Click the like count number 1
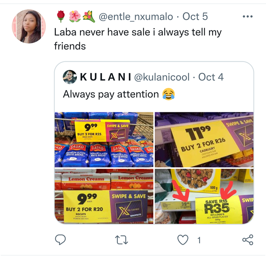266x256 pixels. click(x=199, y=240)
